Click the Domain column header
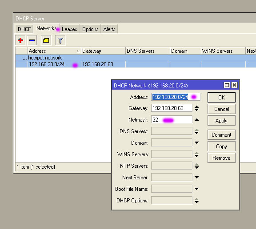Image resolution: width=256 pixels, height=229 pixels. (x=185, y=51)
